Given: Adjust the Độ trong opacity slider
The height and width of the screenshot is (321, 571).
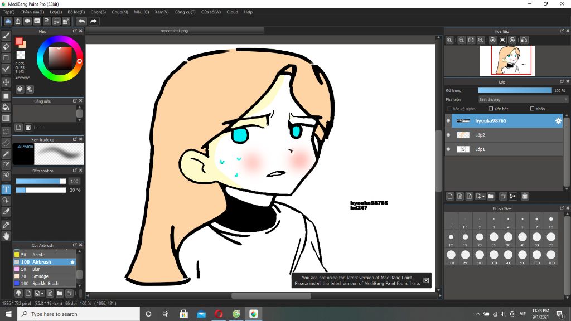Looking at the screenshot, I should point(515,90).
